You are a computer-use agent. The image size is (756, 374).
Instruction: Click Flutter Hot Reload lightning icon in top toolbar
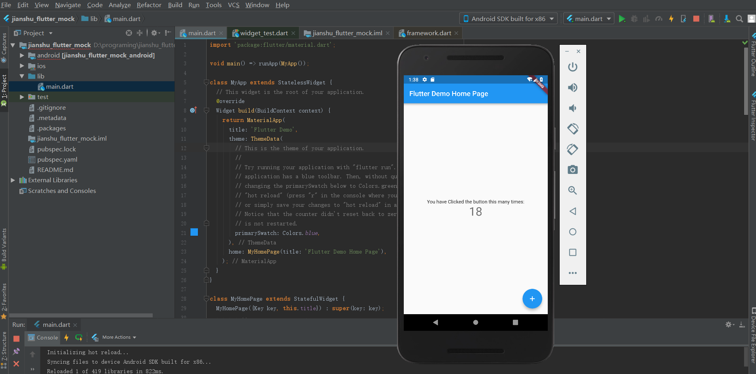(671, 19)
